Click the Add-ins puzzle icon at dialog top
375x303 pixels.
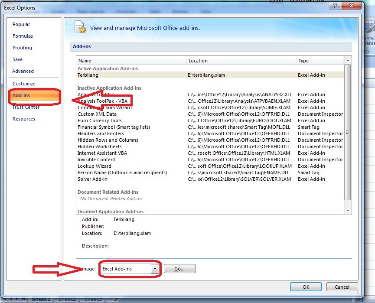(x=80, y=27)
